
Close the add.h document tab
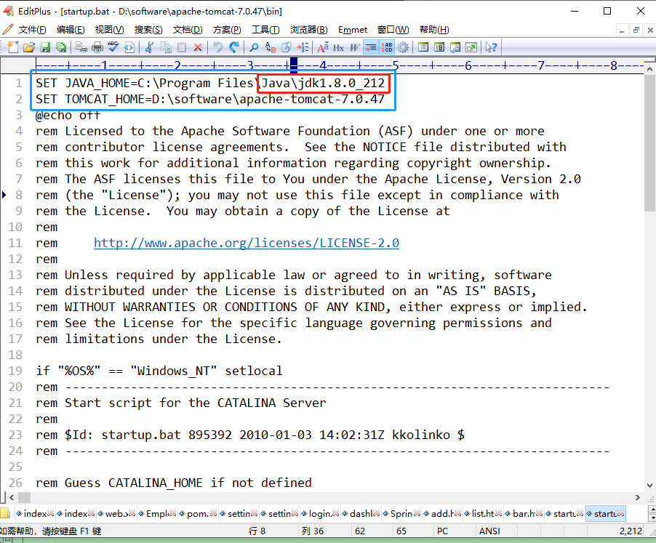pyautogui.click(x=457, y=513)
